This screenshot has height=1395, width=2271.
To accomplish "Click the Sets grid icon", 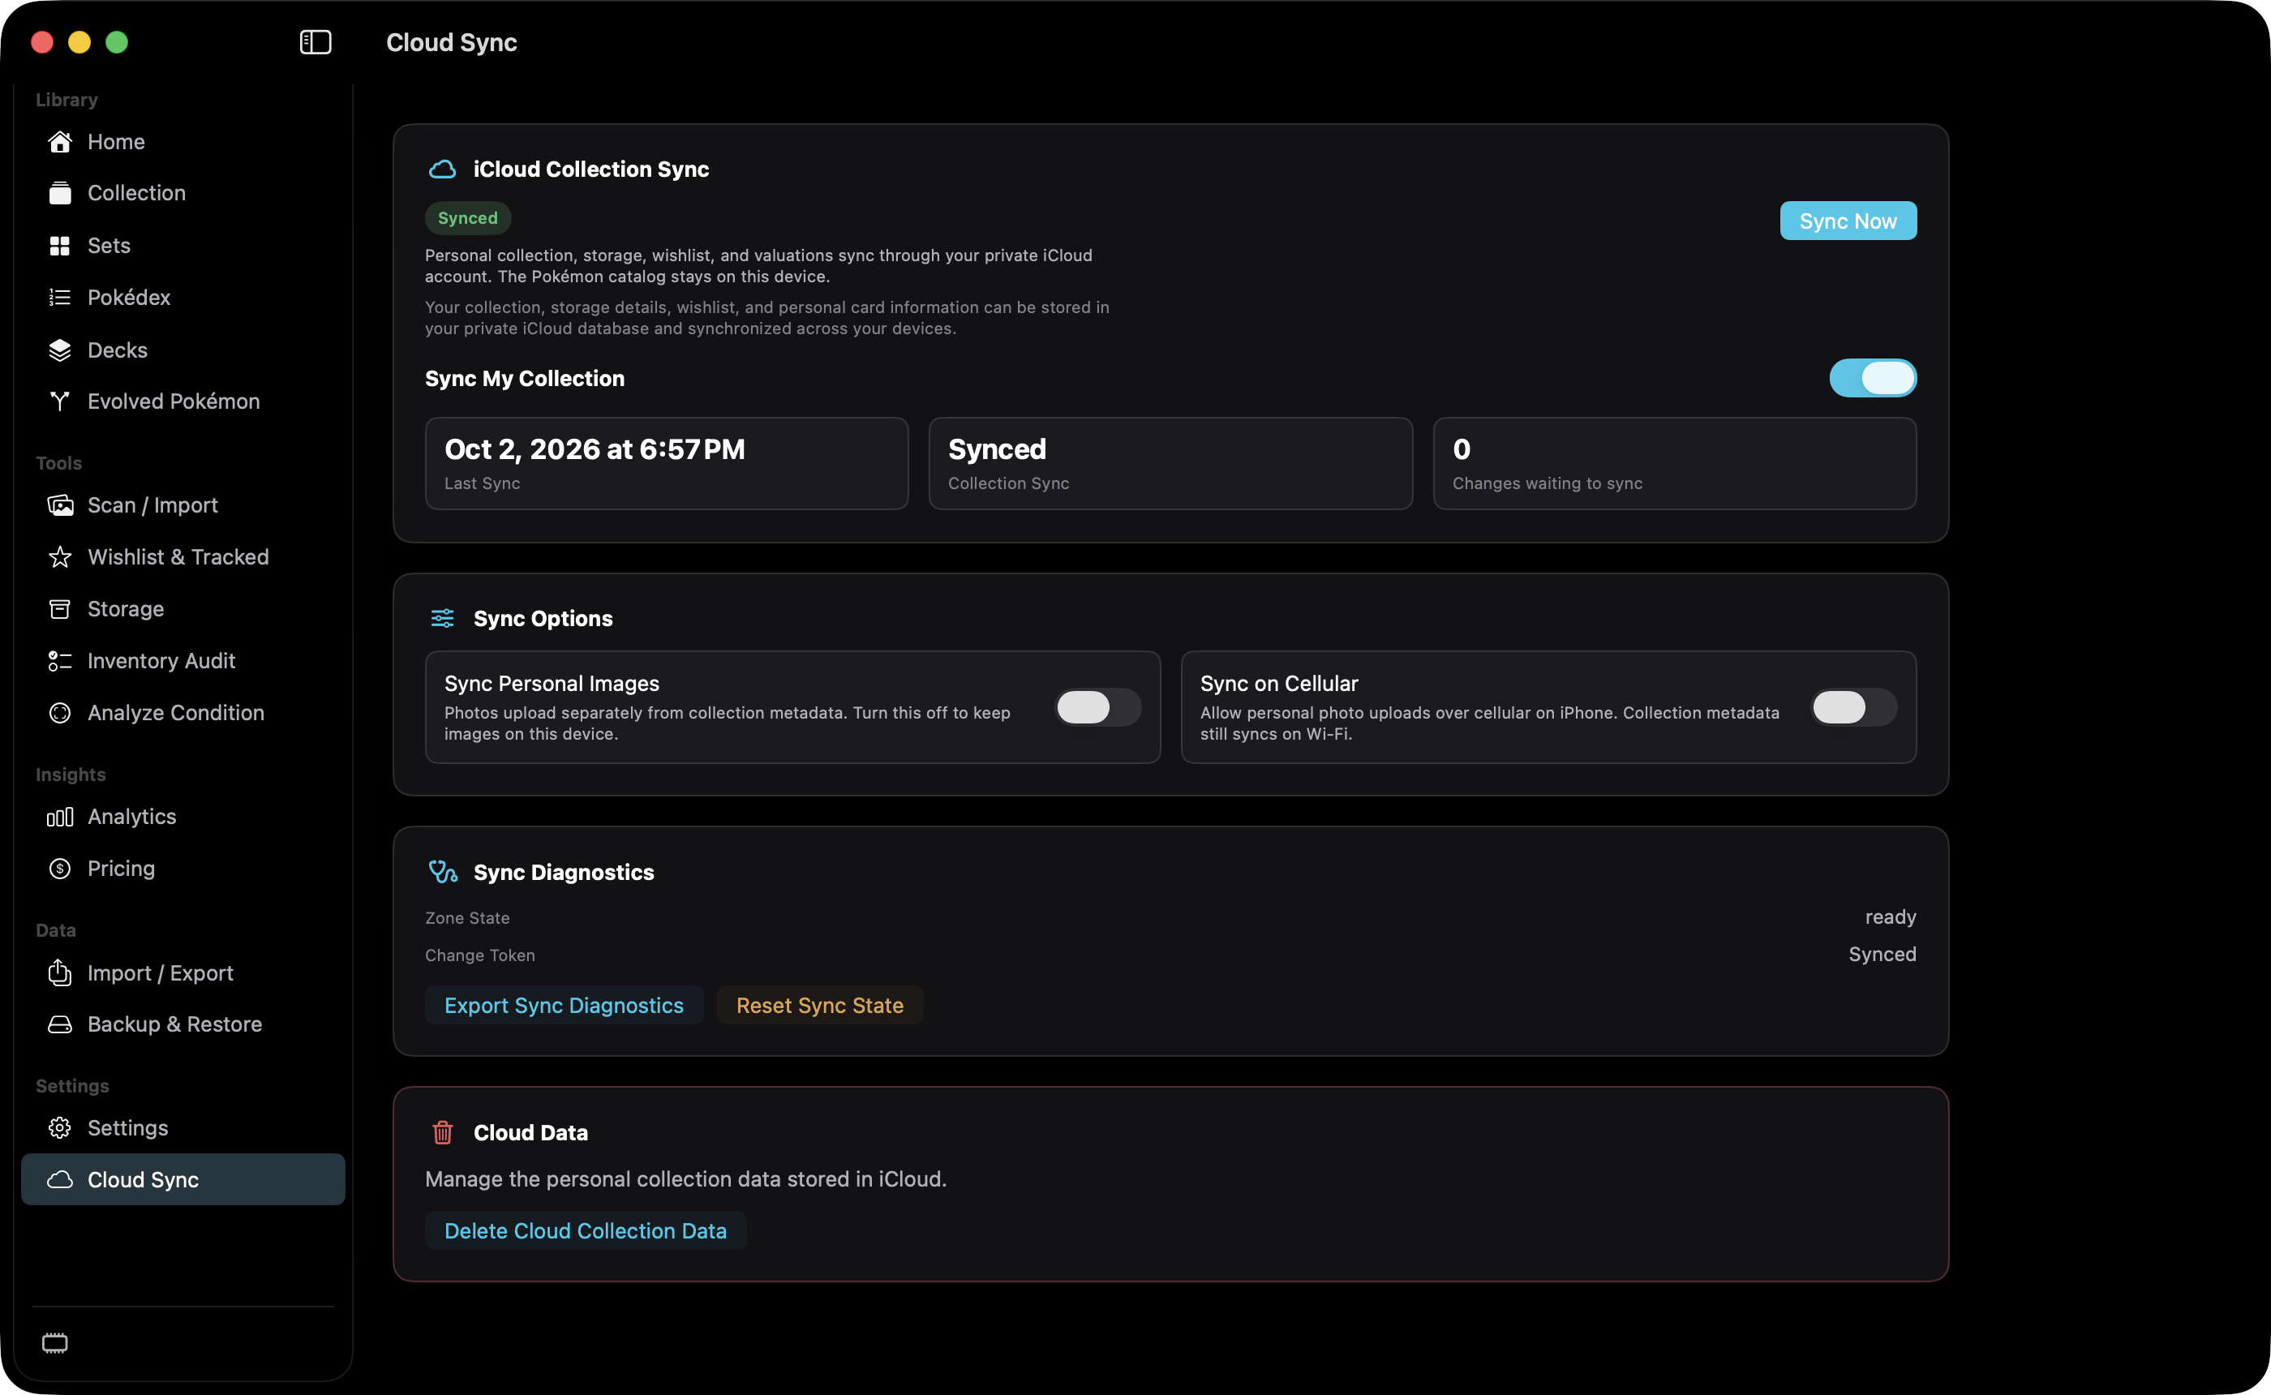I will 60,246.
